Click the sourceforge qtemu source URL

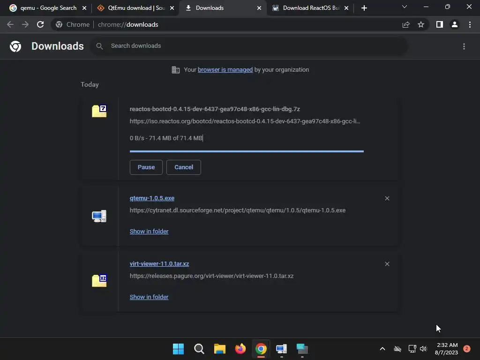pos(238,210)
